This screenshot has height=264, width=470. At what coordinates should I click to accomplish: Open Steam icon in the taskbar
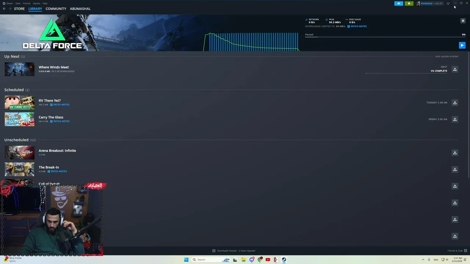tap(284, 260)
